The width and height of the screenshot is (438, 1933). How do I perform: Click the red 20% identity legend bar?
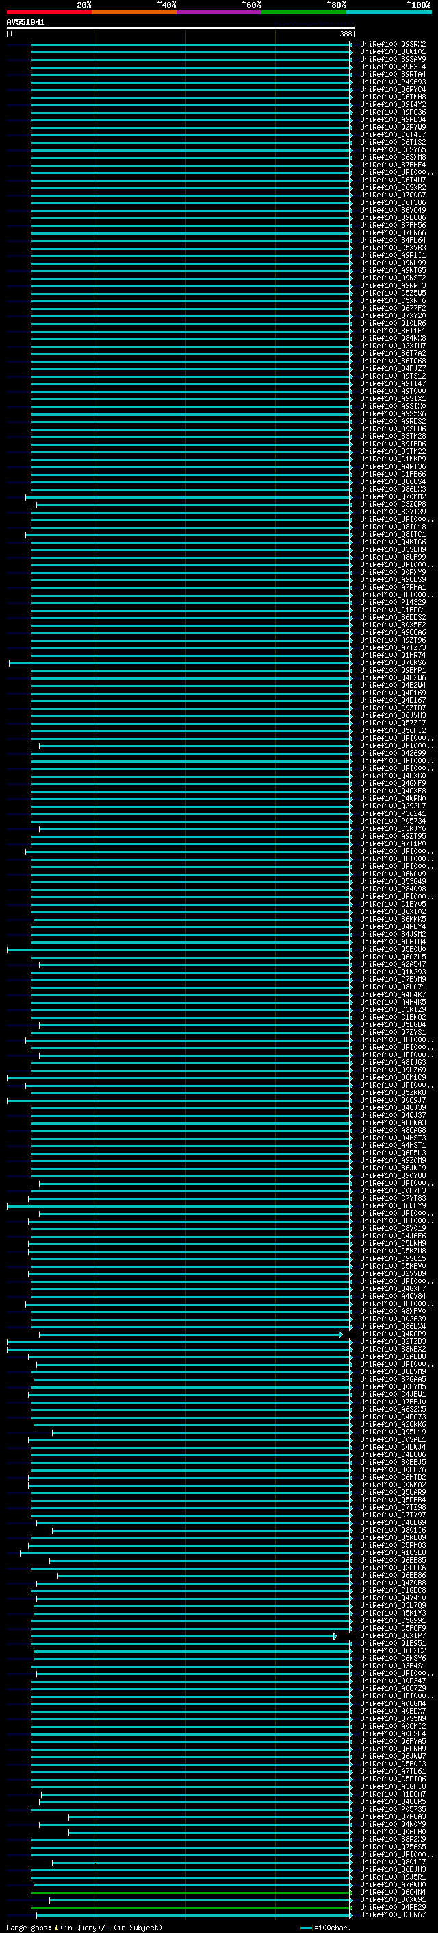point(49,12)
